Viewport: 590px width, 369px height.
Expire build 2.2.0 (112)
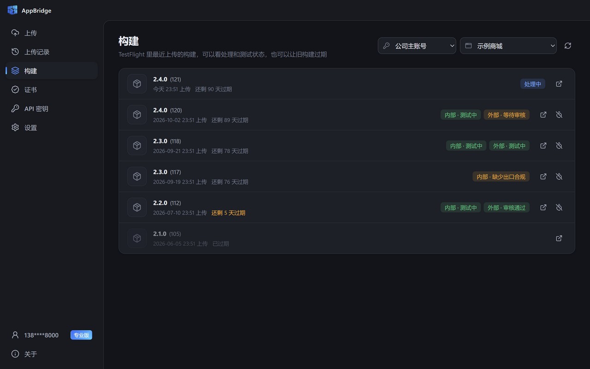559,208
